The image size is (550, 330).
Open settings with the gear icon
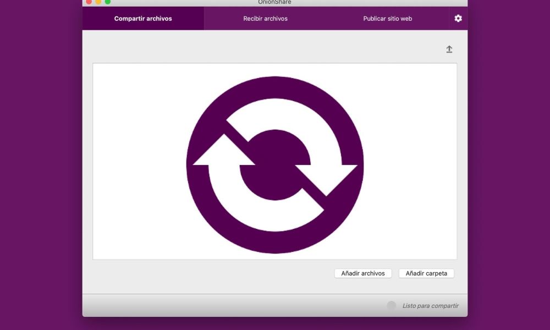pos(458,19)
